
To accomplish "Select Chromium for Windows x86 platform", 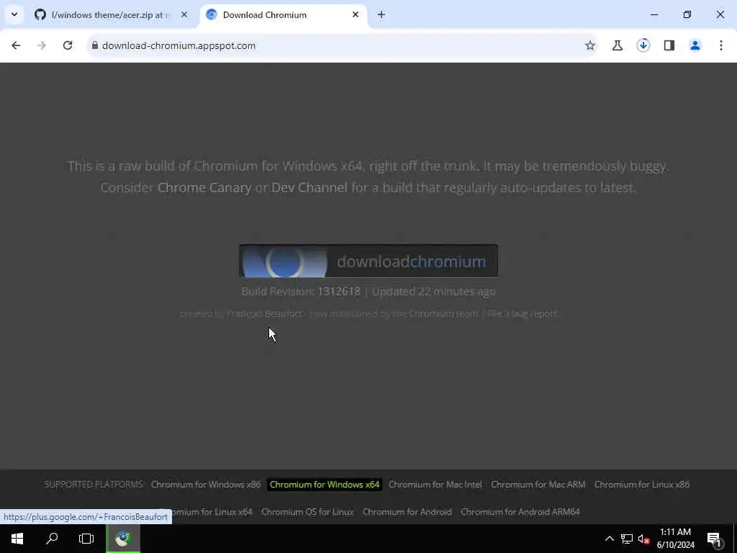I will pos(205,485).
